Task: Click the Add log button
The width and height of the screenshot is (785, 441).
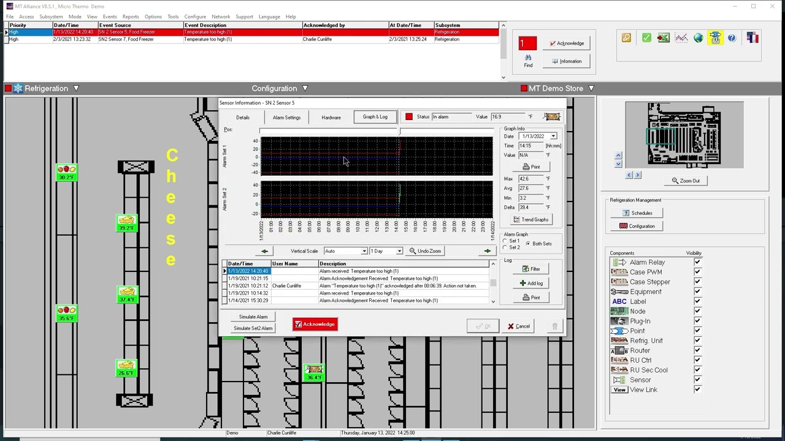Action: pos(531,283)
